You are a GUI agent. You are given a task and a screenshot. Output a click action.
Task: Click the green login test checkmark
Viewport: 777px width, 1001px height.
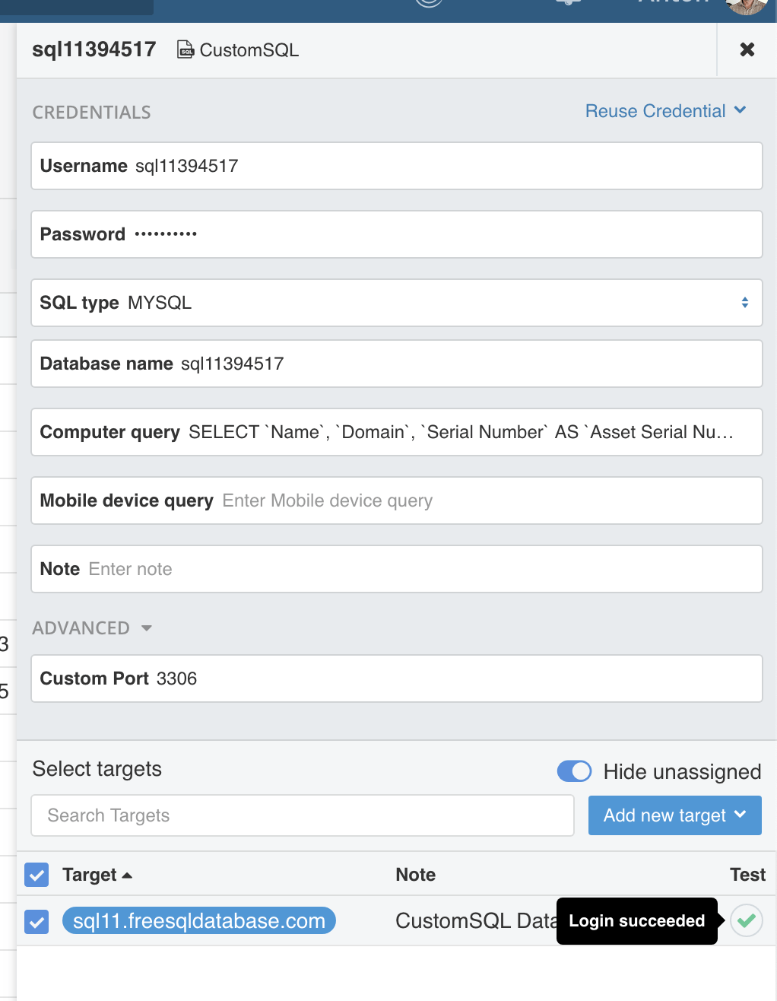pos(747,920)
